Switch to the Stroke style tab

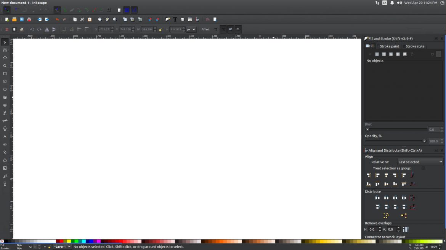click(414, 46)
